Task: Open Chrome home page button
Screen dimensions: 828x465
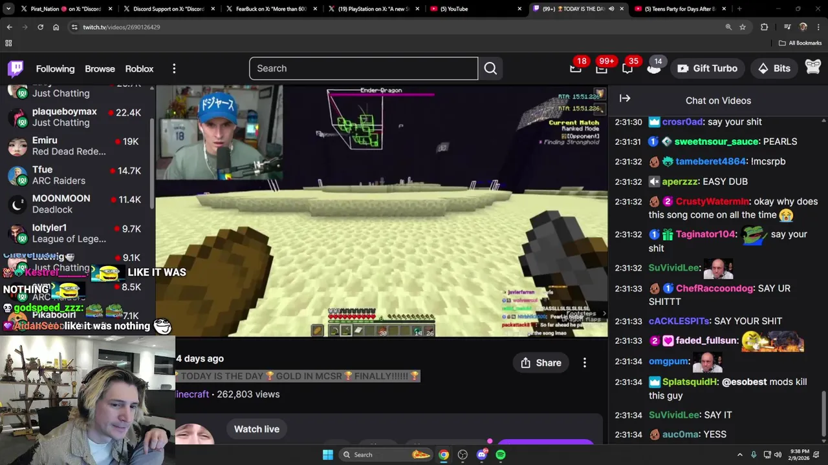Action: tap(56, 27)
